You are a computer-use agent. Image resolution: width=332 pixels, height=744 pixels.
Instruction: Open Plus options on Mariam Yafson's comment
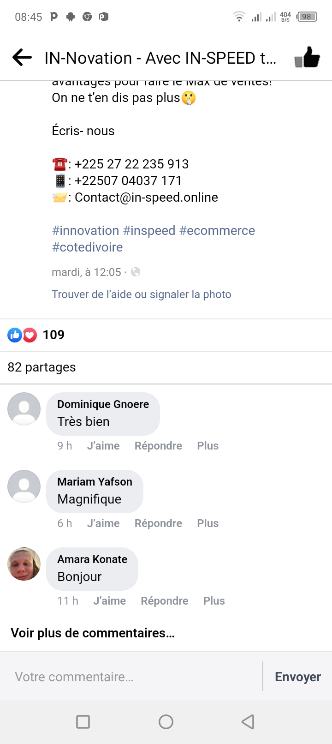(x=207, y=523)
